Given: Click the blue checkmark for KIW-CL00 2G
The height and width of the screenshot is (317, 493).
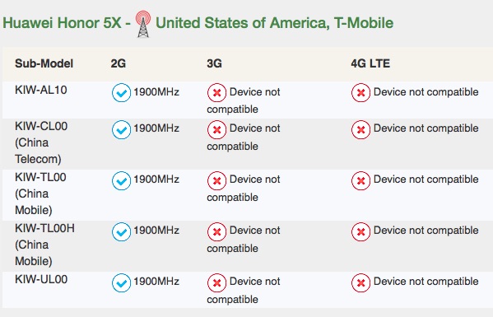Looking at the screenshot, I should [121, 129].
